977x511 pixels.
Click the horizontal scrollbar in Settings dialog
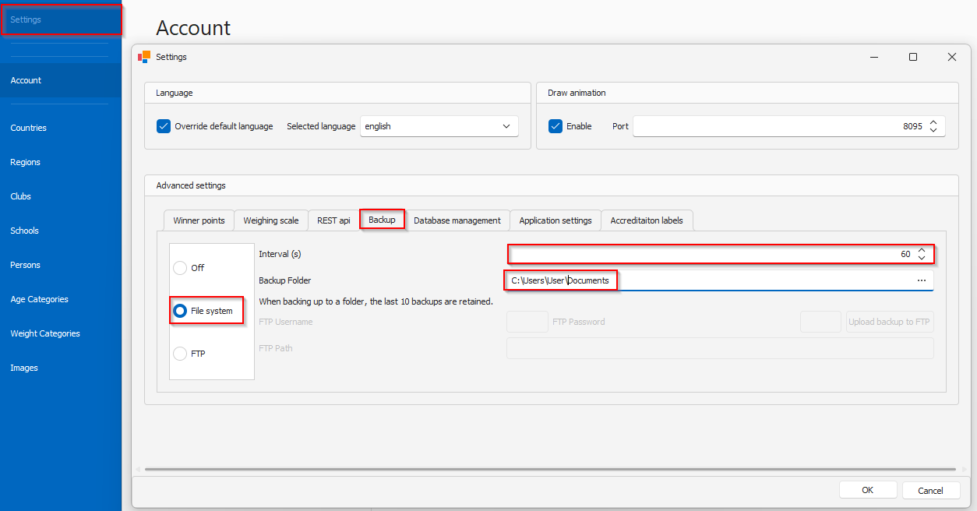[550, 469]
